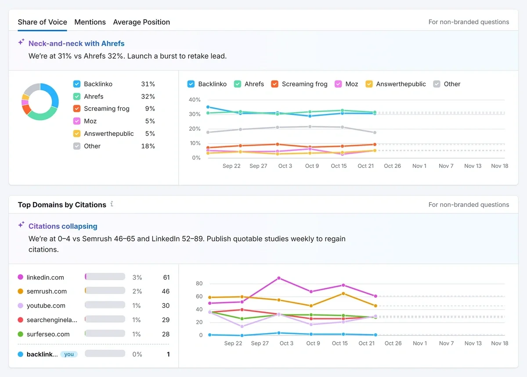The height and width of the screenshot is (377, 527).
Task: Click the linkedin.com peak point at Oct 3
Action: tap(278, 278)
